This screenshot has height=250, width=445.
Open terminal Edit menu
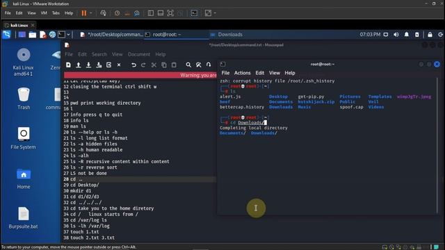[259, 73]
